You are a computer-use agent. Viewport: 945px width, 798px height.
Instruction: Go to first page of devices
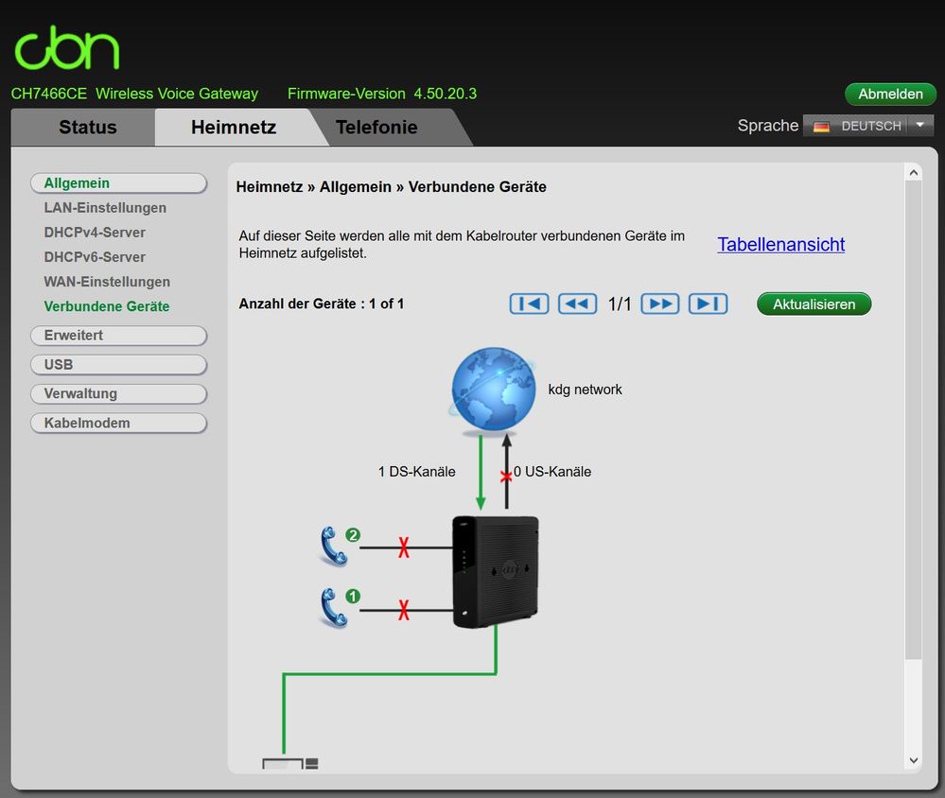(529, 304)
